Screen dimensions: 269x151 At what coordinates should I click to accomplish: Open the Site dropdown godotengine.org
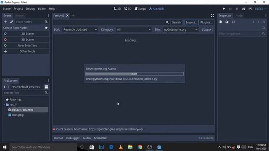[x=180, y=29]
